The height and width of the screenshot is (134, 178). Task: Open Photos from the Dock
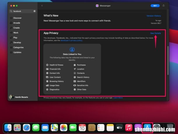point(64,128)
